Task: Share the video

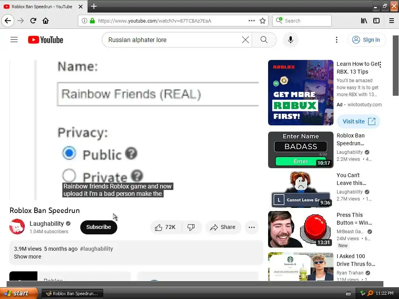Action: click(222, 227)
